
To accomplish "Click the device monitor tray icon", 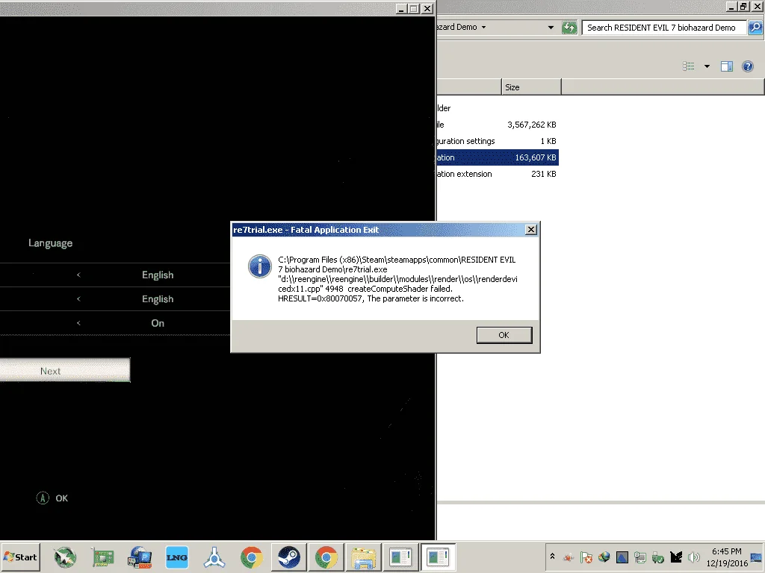I will point(640,557).
